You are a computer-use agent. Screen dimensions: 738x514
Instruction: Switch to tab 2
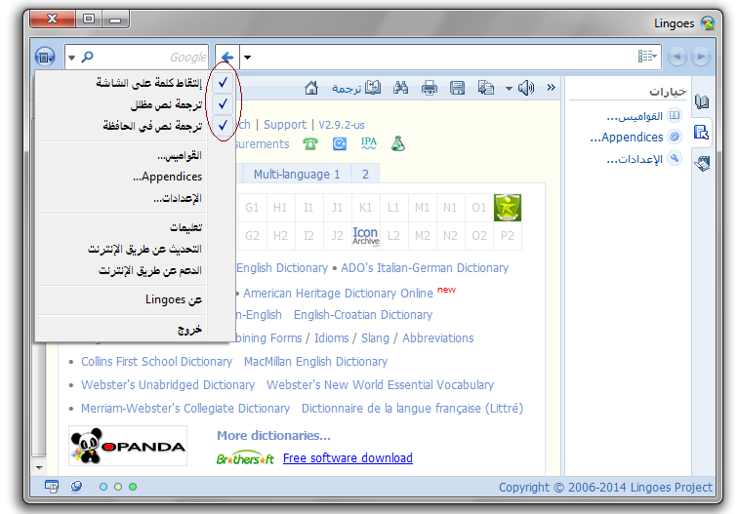(x=365, y=174)
